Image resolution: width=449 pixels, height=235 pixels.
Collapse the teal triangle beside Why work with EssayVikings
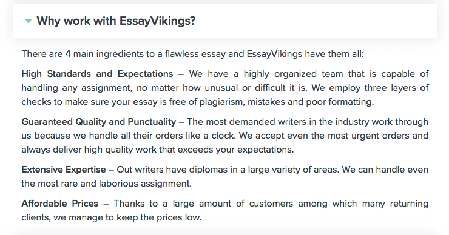point(29,21)
